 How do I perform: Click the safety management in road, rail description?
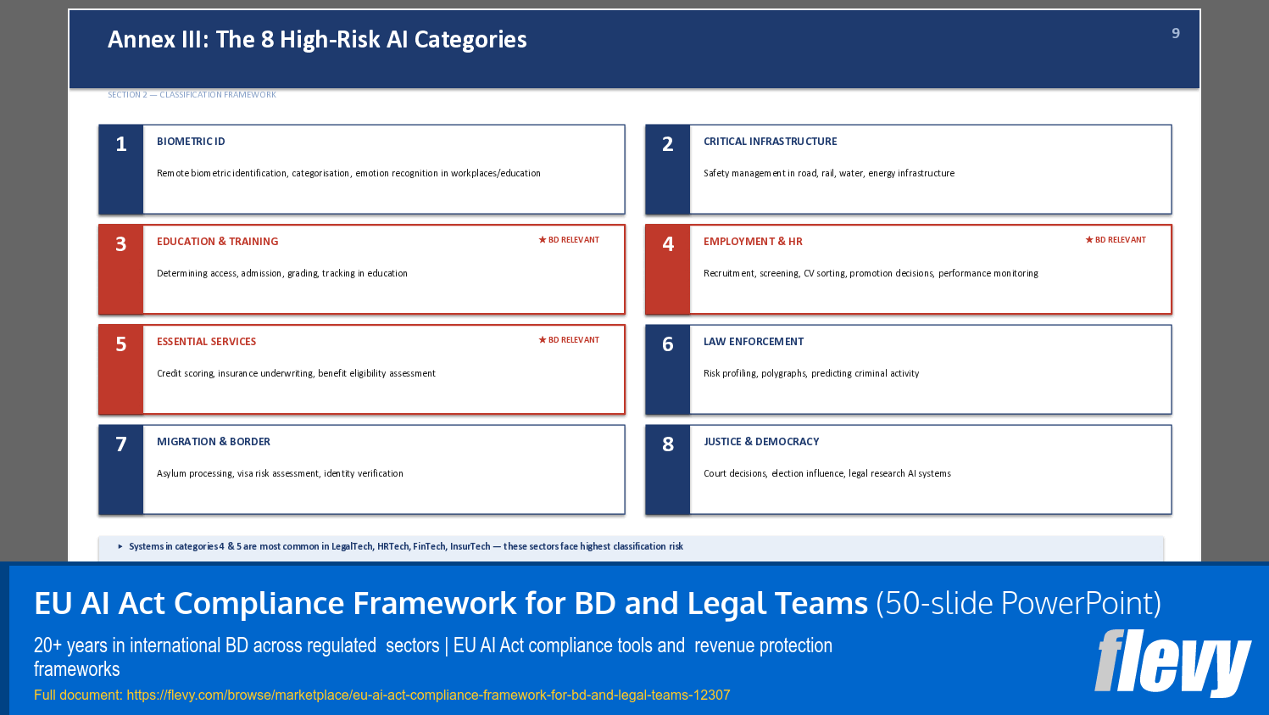point(829,173)
